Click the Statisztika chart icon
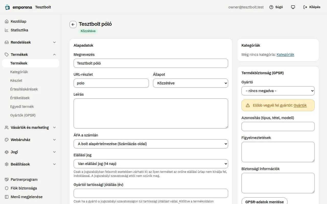 tap(7, 30)
